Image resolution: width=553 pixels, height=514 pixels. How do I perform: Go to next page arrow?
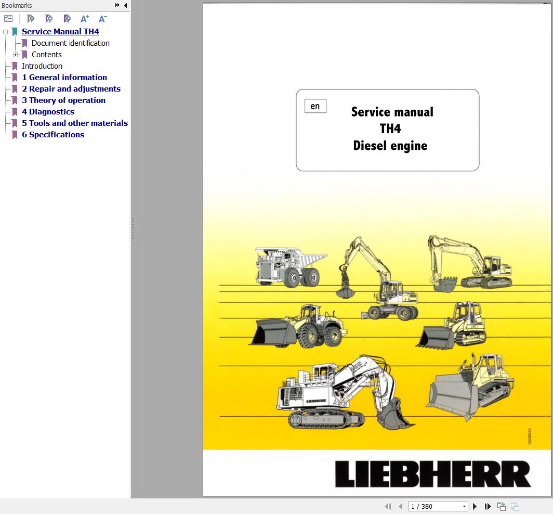pyautogui.click(x=475, y=506)
